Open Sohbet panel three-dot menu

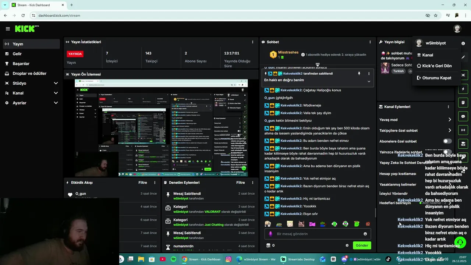(x=370, y=42)
